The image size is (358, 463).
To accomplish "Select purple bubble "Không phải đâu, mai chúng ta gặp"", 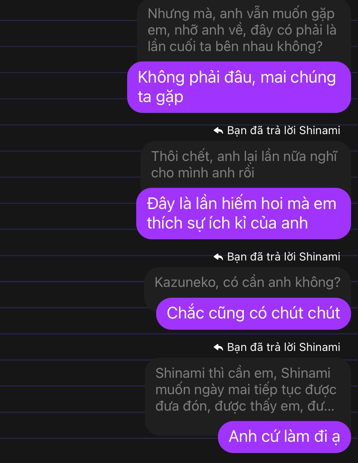I will [x=239, y=87].
